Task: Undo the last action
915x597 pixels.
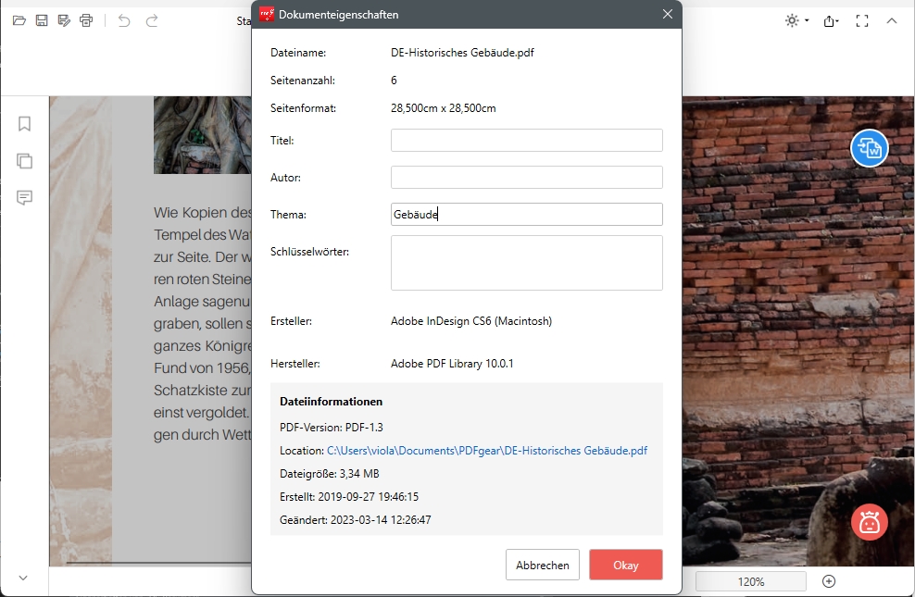Action: (126, 20)
